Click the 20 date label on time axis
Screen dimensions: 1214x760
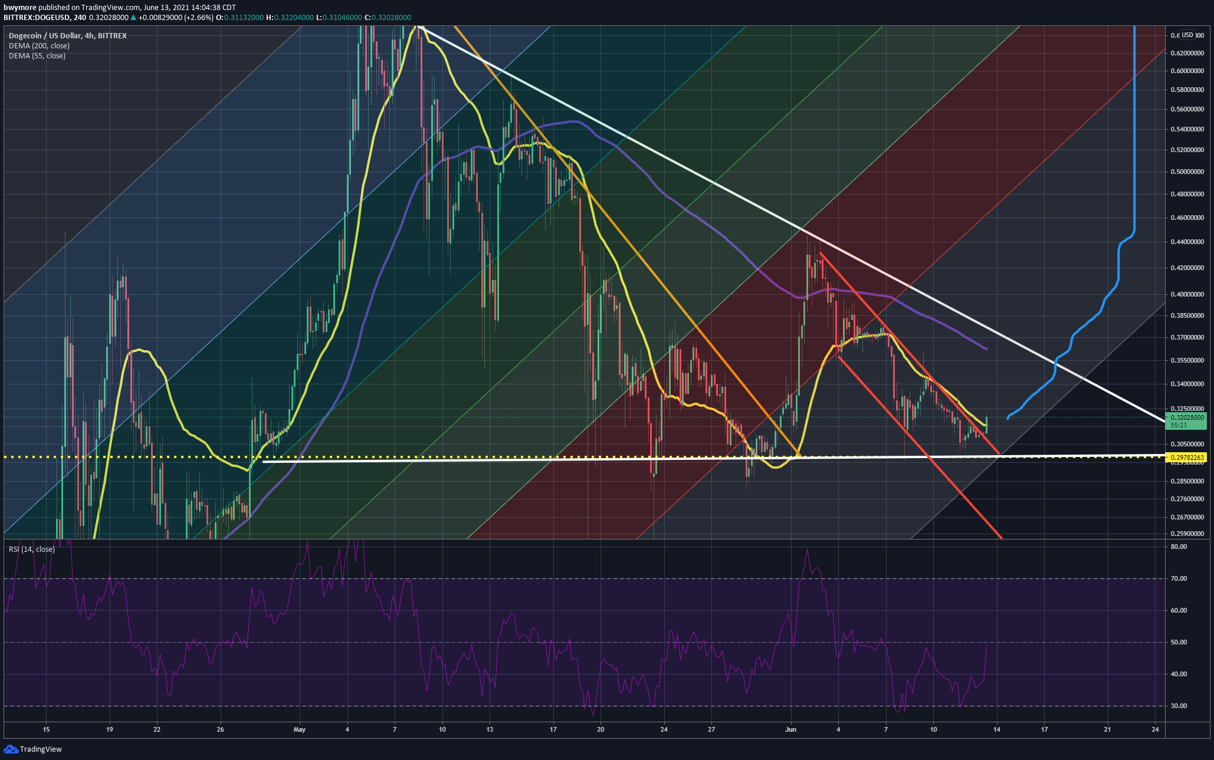[x=601, y=729]
